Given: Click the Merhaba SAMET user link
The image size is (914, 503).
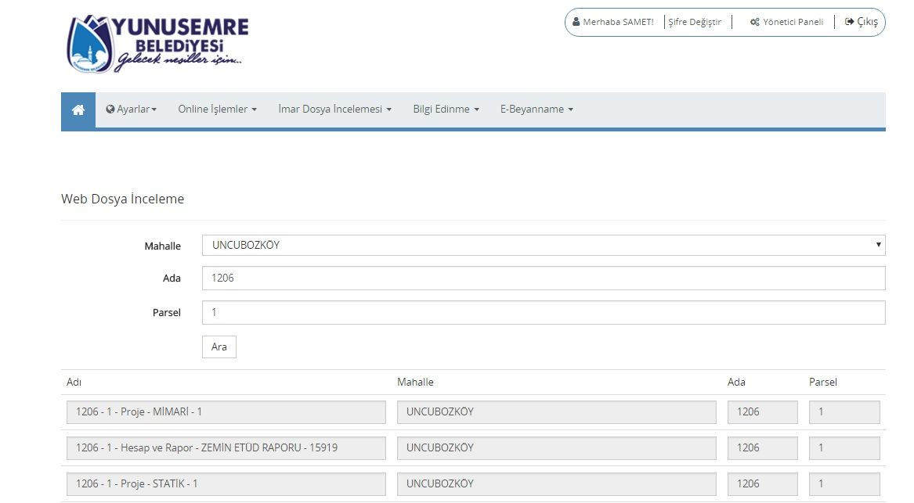Looking at the screenshot, I should 612,22.
